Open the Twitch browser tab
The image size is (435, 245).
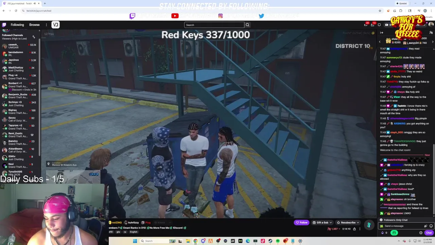[21, 3]
